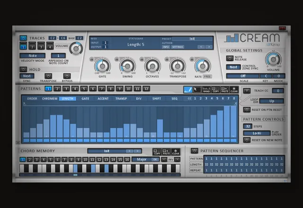303x208 pixels.
Task: Select pattern 5
Action: 84,89
